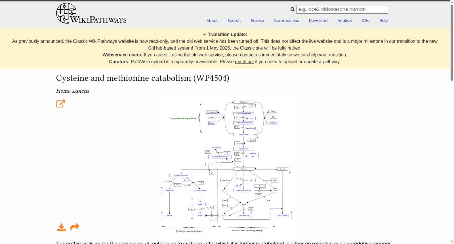Select the Thiosulfate(2-) node
This screenshot has width=454, height=244.
tap(244, 215)
